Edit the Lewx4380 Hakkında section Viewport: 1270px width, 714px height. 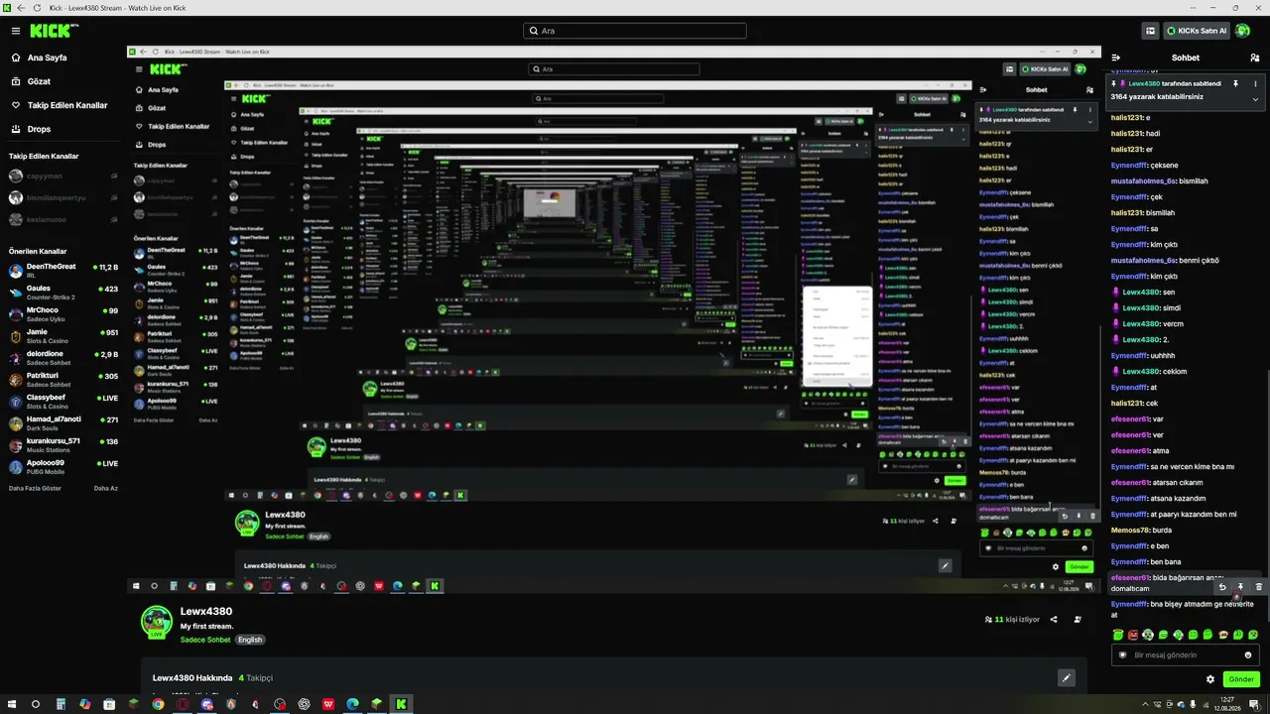(x=1066, y=678)
